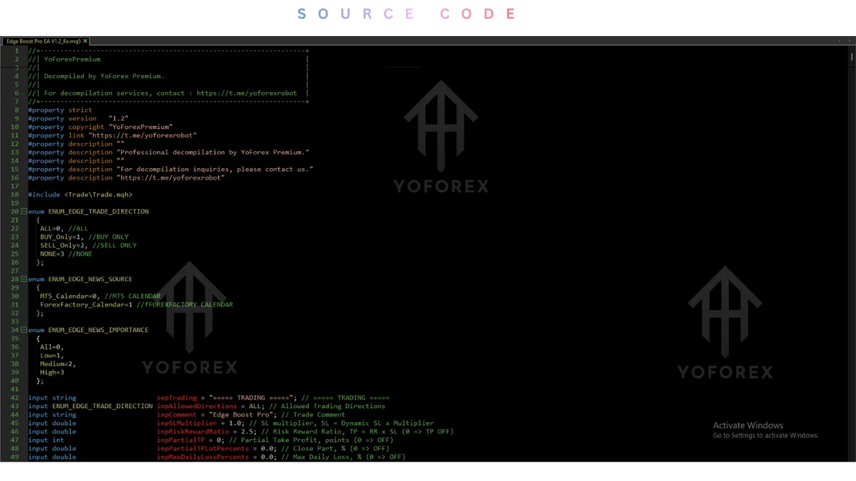The height and width of the screenshot is (481, 856).
Task: Click the 'Low=1,' enum entry
Action: click(52, 355)
